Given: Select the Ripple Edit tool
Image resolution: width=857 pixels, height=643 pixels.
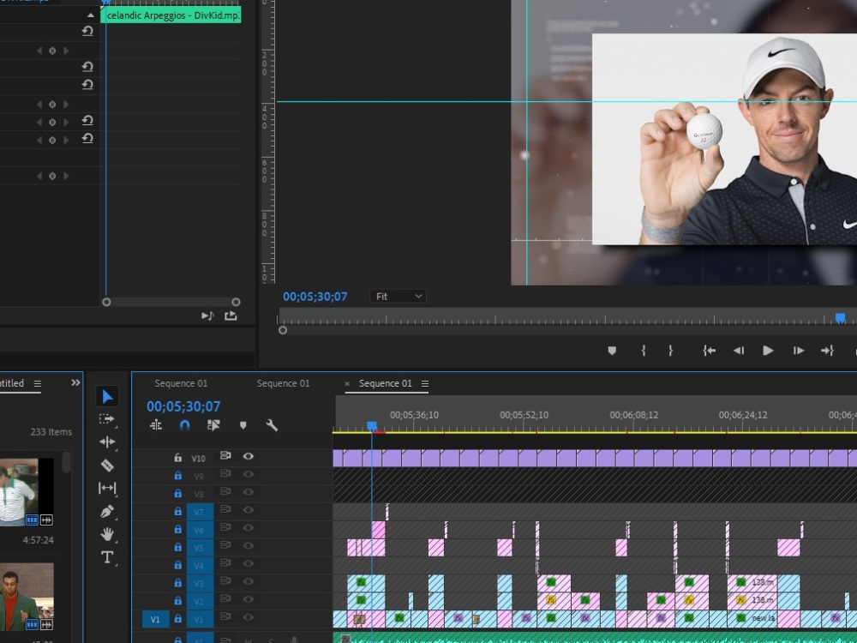Looking at the screenshot, I should tap(107, 442).
